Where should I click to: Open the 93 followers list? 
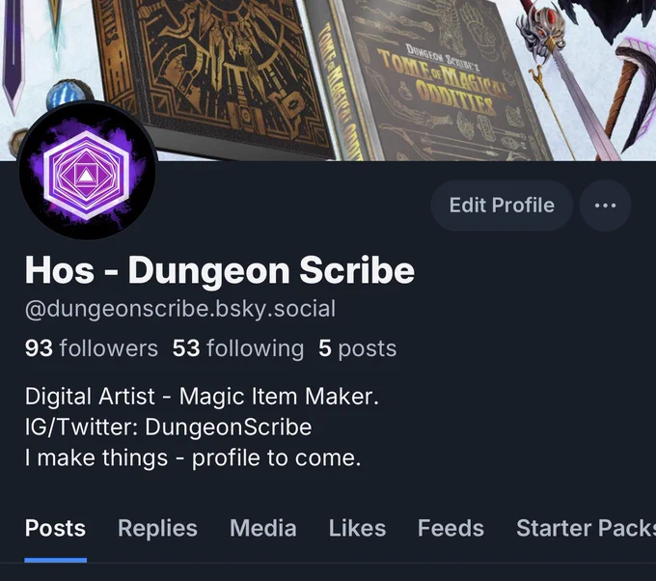coord(92,348)
